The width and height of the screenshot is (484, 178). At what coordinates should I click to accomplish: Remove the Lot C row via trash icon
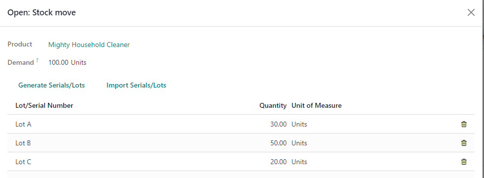coord(464,162)
